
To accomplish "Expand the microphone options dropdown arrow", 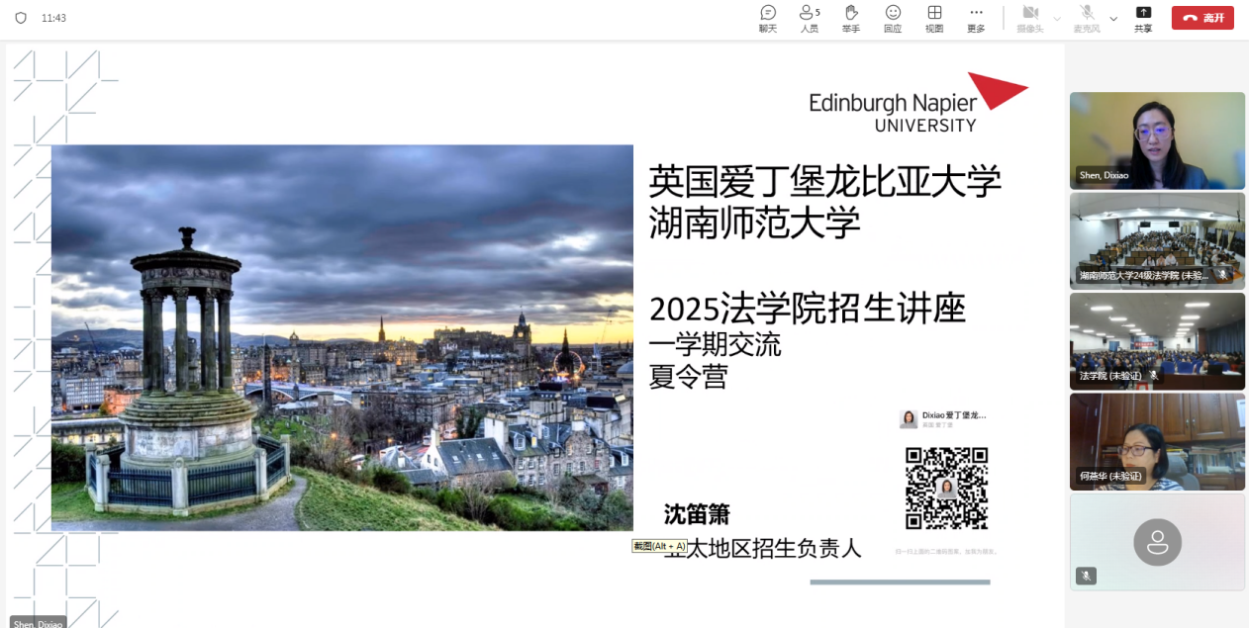I will (1113, 19).
